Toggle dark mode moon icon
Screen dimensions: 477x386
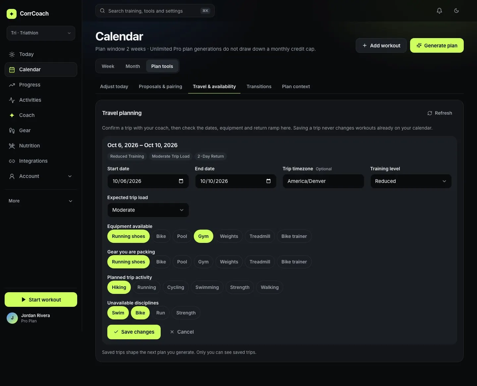pos(456,11)
